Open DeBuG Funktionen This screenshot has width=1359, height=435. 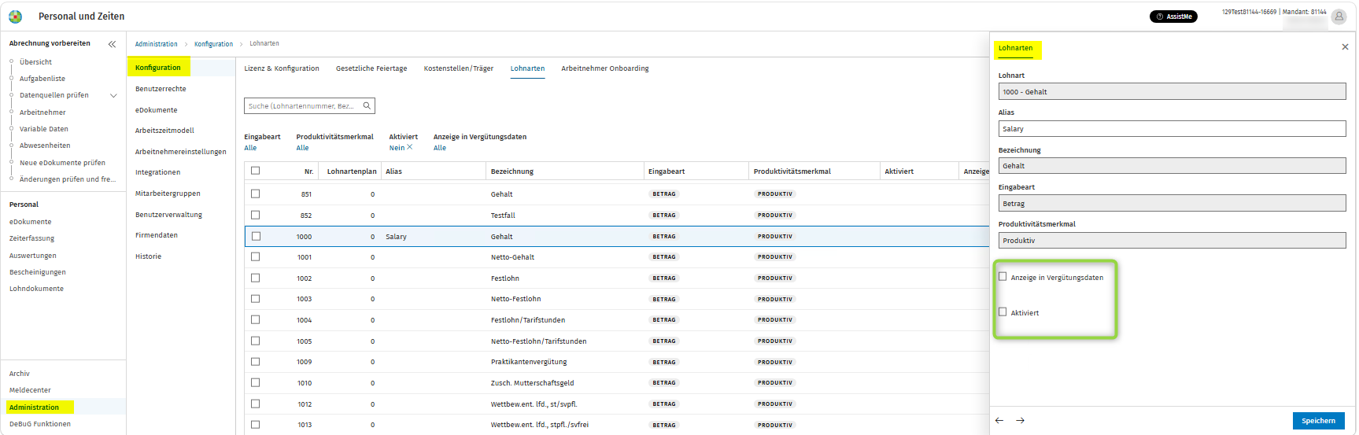tap(40, 424)
